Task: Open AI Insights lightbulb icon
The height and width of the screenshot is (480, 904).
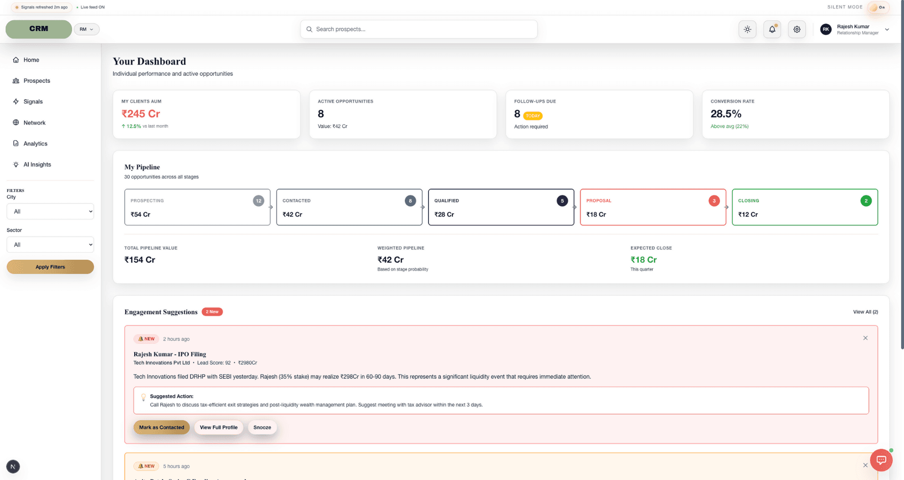Action: (16, 164)
